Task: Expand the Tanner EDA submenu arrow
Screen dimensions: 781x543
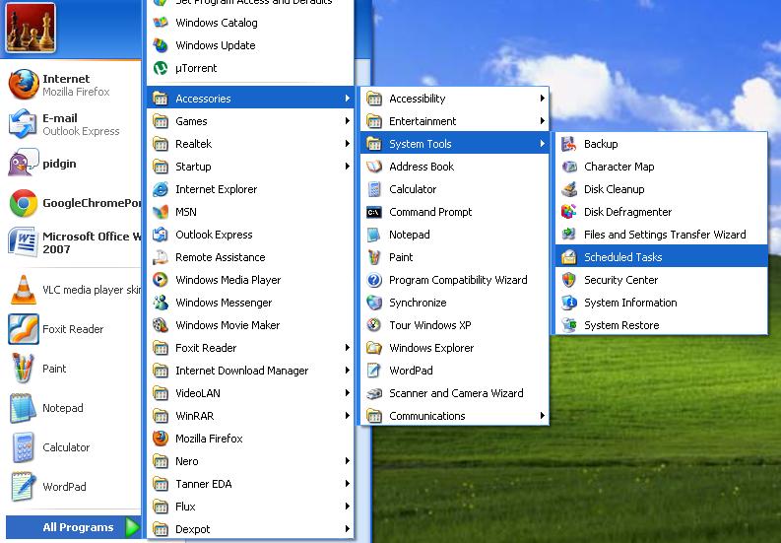Action: (348, 484)
